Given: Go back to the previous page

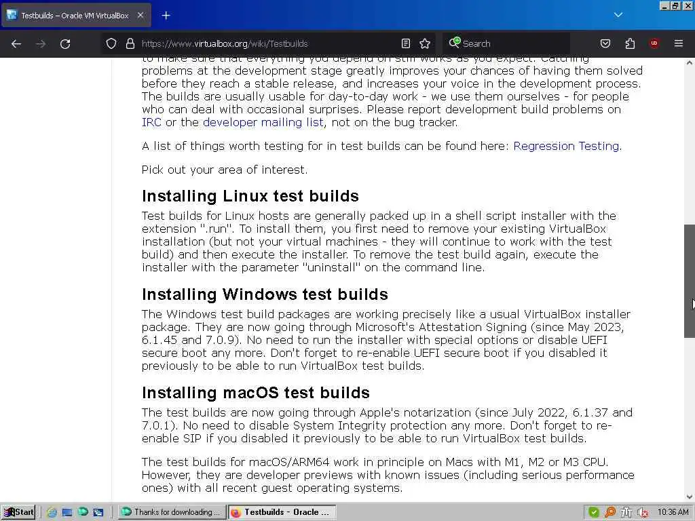Looking at the screenshot, I should coord(16,43).
